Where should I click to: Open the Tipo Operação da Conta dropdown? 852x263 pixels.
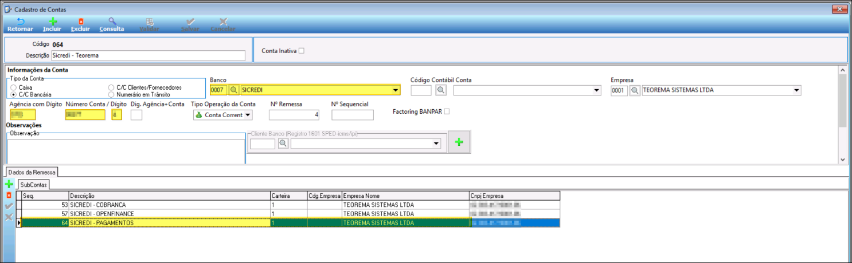tap(248, 115)
